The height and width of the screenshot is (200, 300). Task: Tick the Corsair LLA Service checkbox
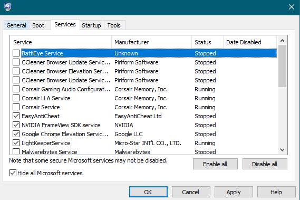click(16, 98)
